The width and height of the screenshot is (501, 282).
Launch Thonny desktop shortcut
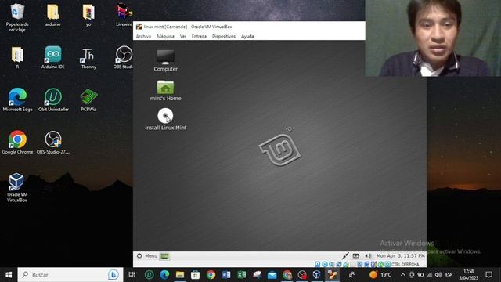[88, 57]
